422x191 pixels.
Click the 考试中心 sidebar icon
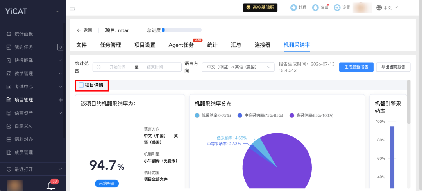9,87
